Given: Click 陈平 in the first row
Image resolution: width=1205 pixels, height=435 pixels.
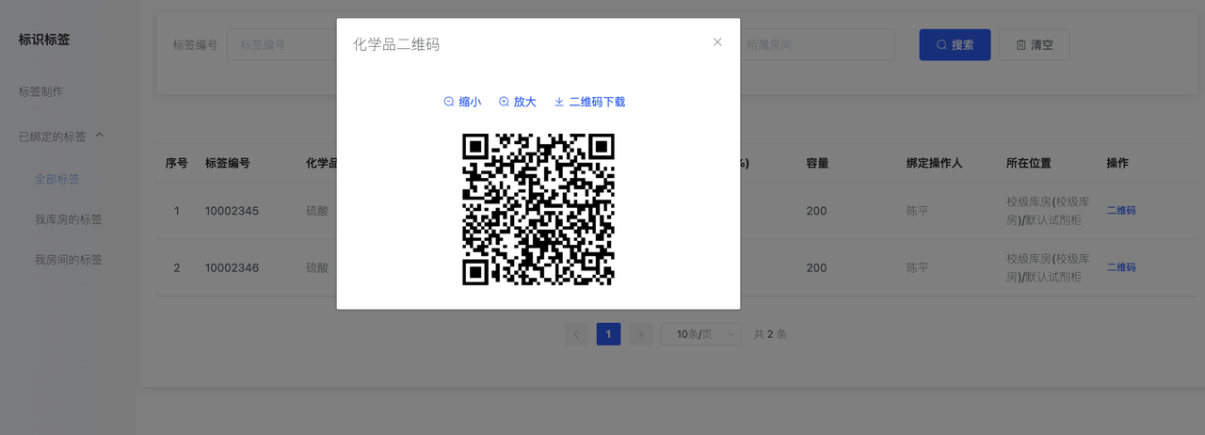Looking at the screenshot, I should [x=918, y=211].
